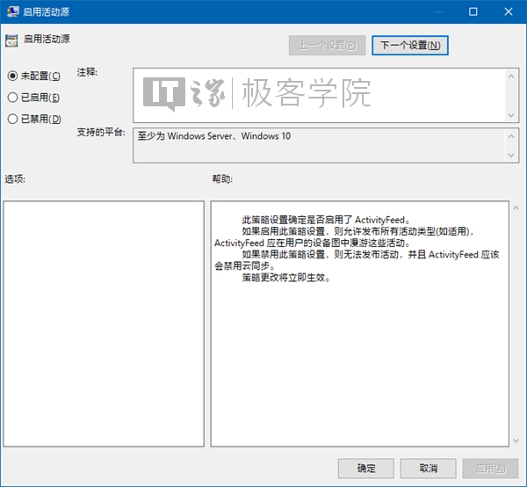The image size is (527, 487).
Task: Click the 上一个设置(P) button
Action: pos(327,46)
